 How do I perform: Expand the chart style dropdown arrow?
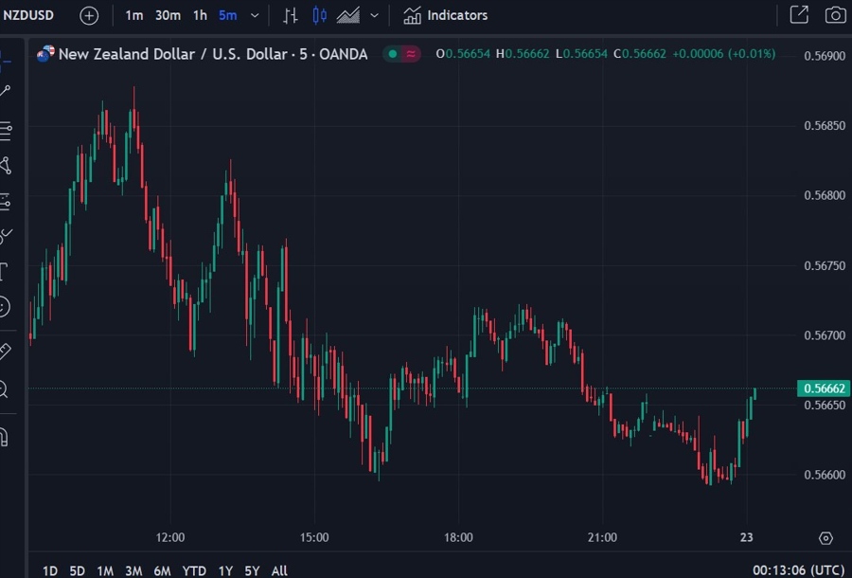(x=375, y=15)
